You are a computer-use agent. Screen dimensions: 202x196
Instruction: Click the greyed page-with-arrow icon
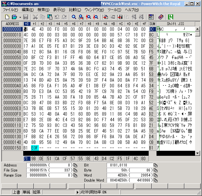click(113, 17)
